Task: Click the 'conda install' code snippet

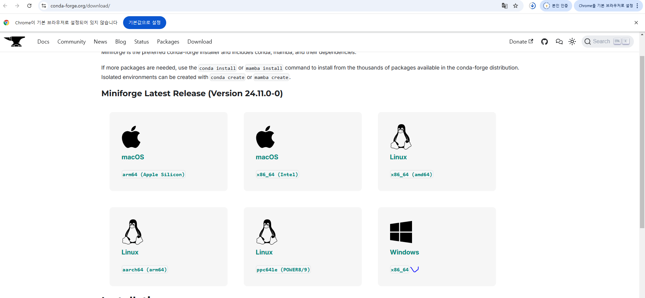Action: pyautogui.click(x=217, y=68)
